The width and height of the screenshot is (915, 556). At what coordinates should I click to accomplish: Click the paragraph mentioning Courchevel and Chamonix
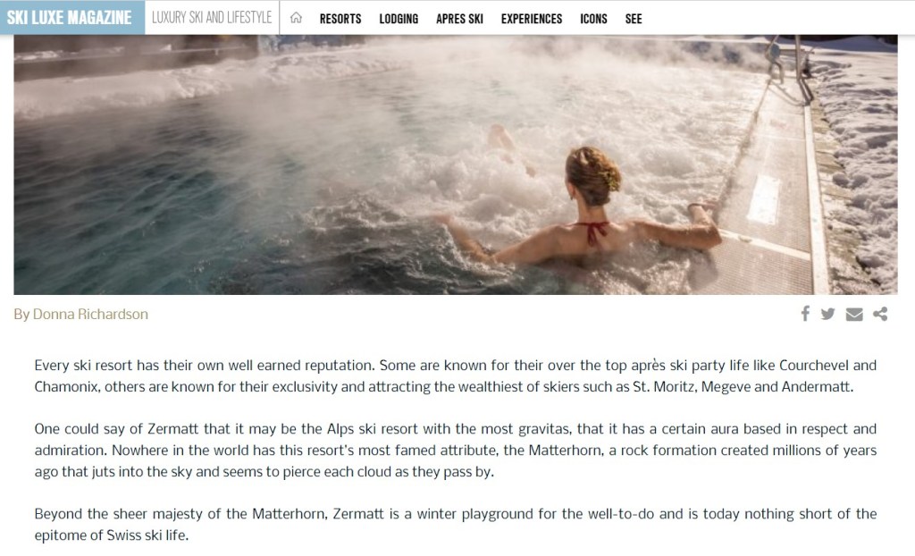click(x=455, y=376)
